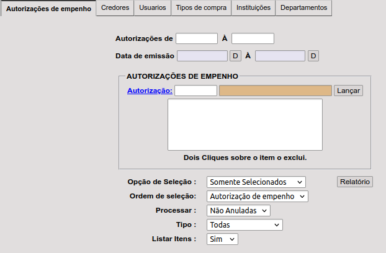The width and height of the screenshot is (386, 253).
Task: Expand the Opção de Seleção dropdown
Action: 256,182
